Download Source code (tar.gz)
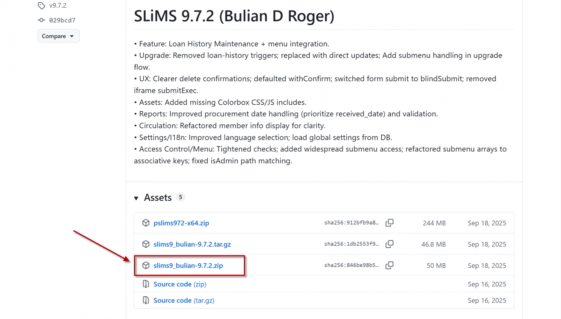 (x=184, y=300)
